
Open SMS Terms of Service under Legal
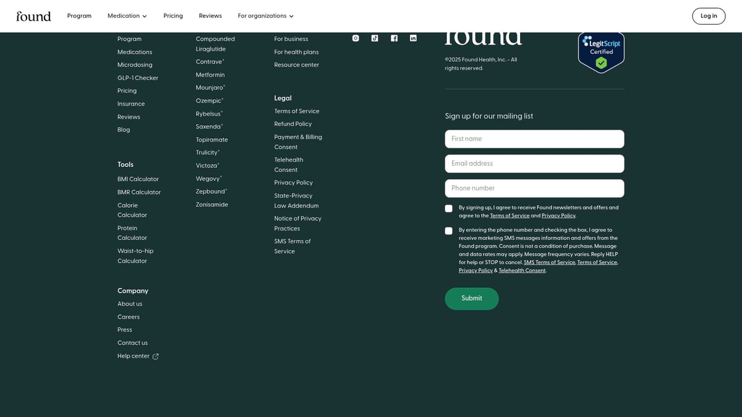[x=292, y=246]
